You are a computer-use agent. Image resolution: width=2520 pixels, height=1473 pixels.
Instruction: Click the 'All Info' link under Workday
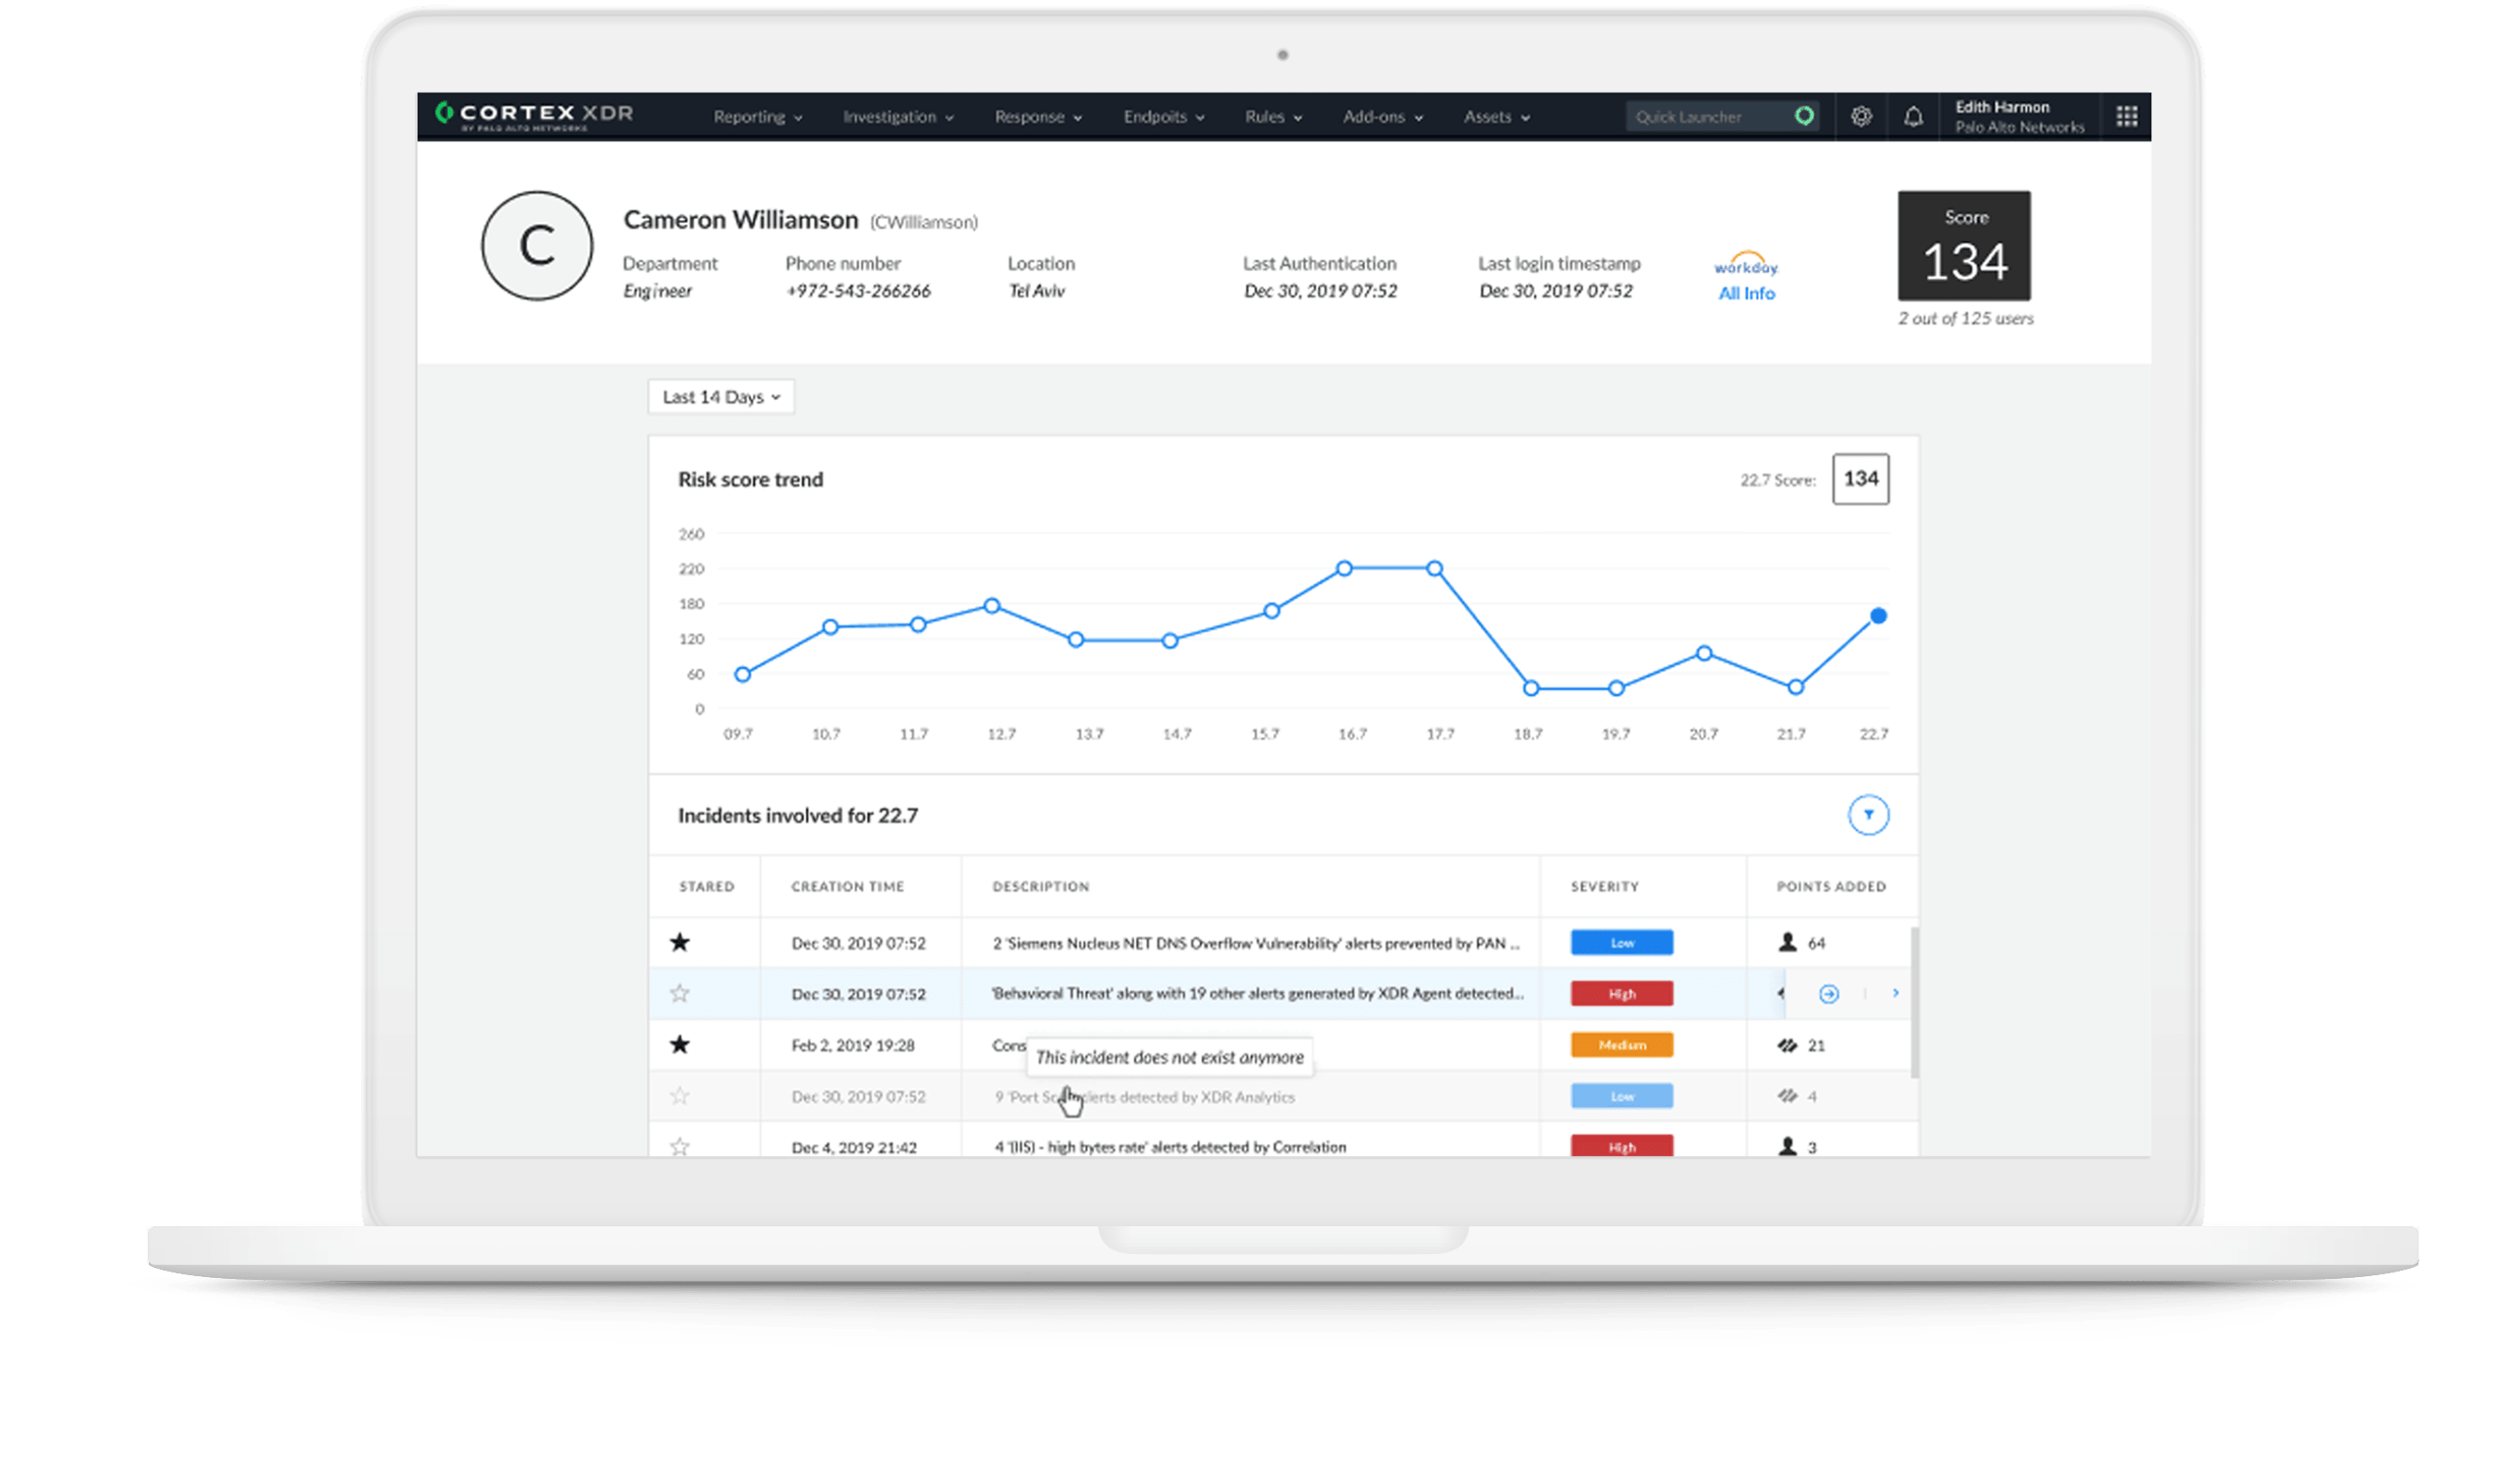pos(1746,292)
